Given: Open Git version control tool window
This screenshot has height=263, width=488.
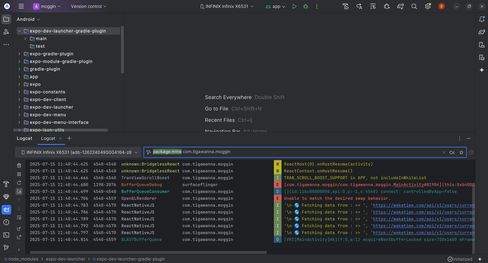Looking at the screenshot, I should (6, 247).
